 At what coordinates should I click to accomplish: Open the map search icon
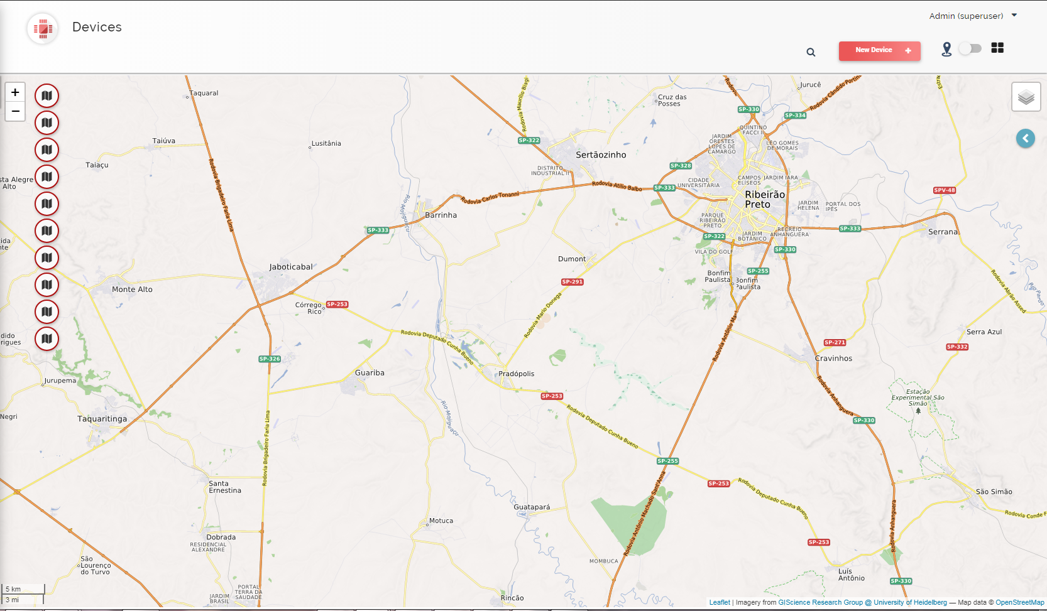[x=811, y=52]
